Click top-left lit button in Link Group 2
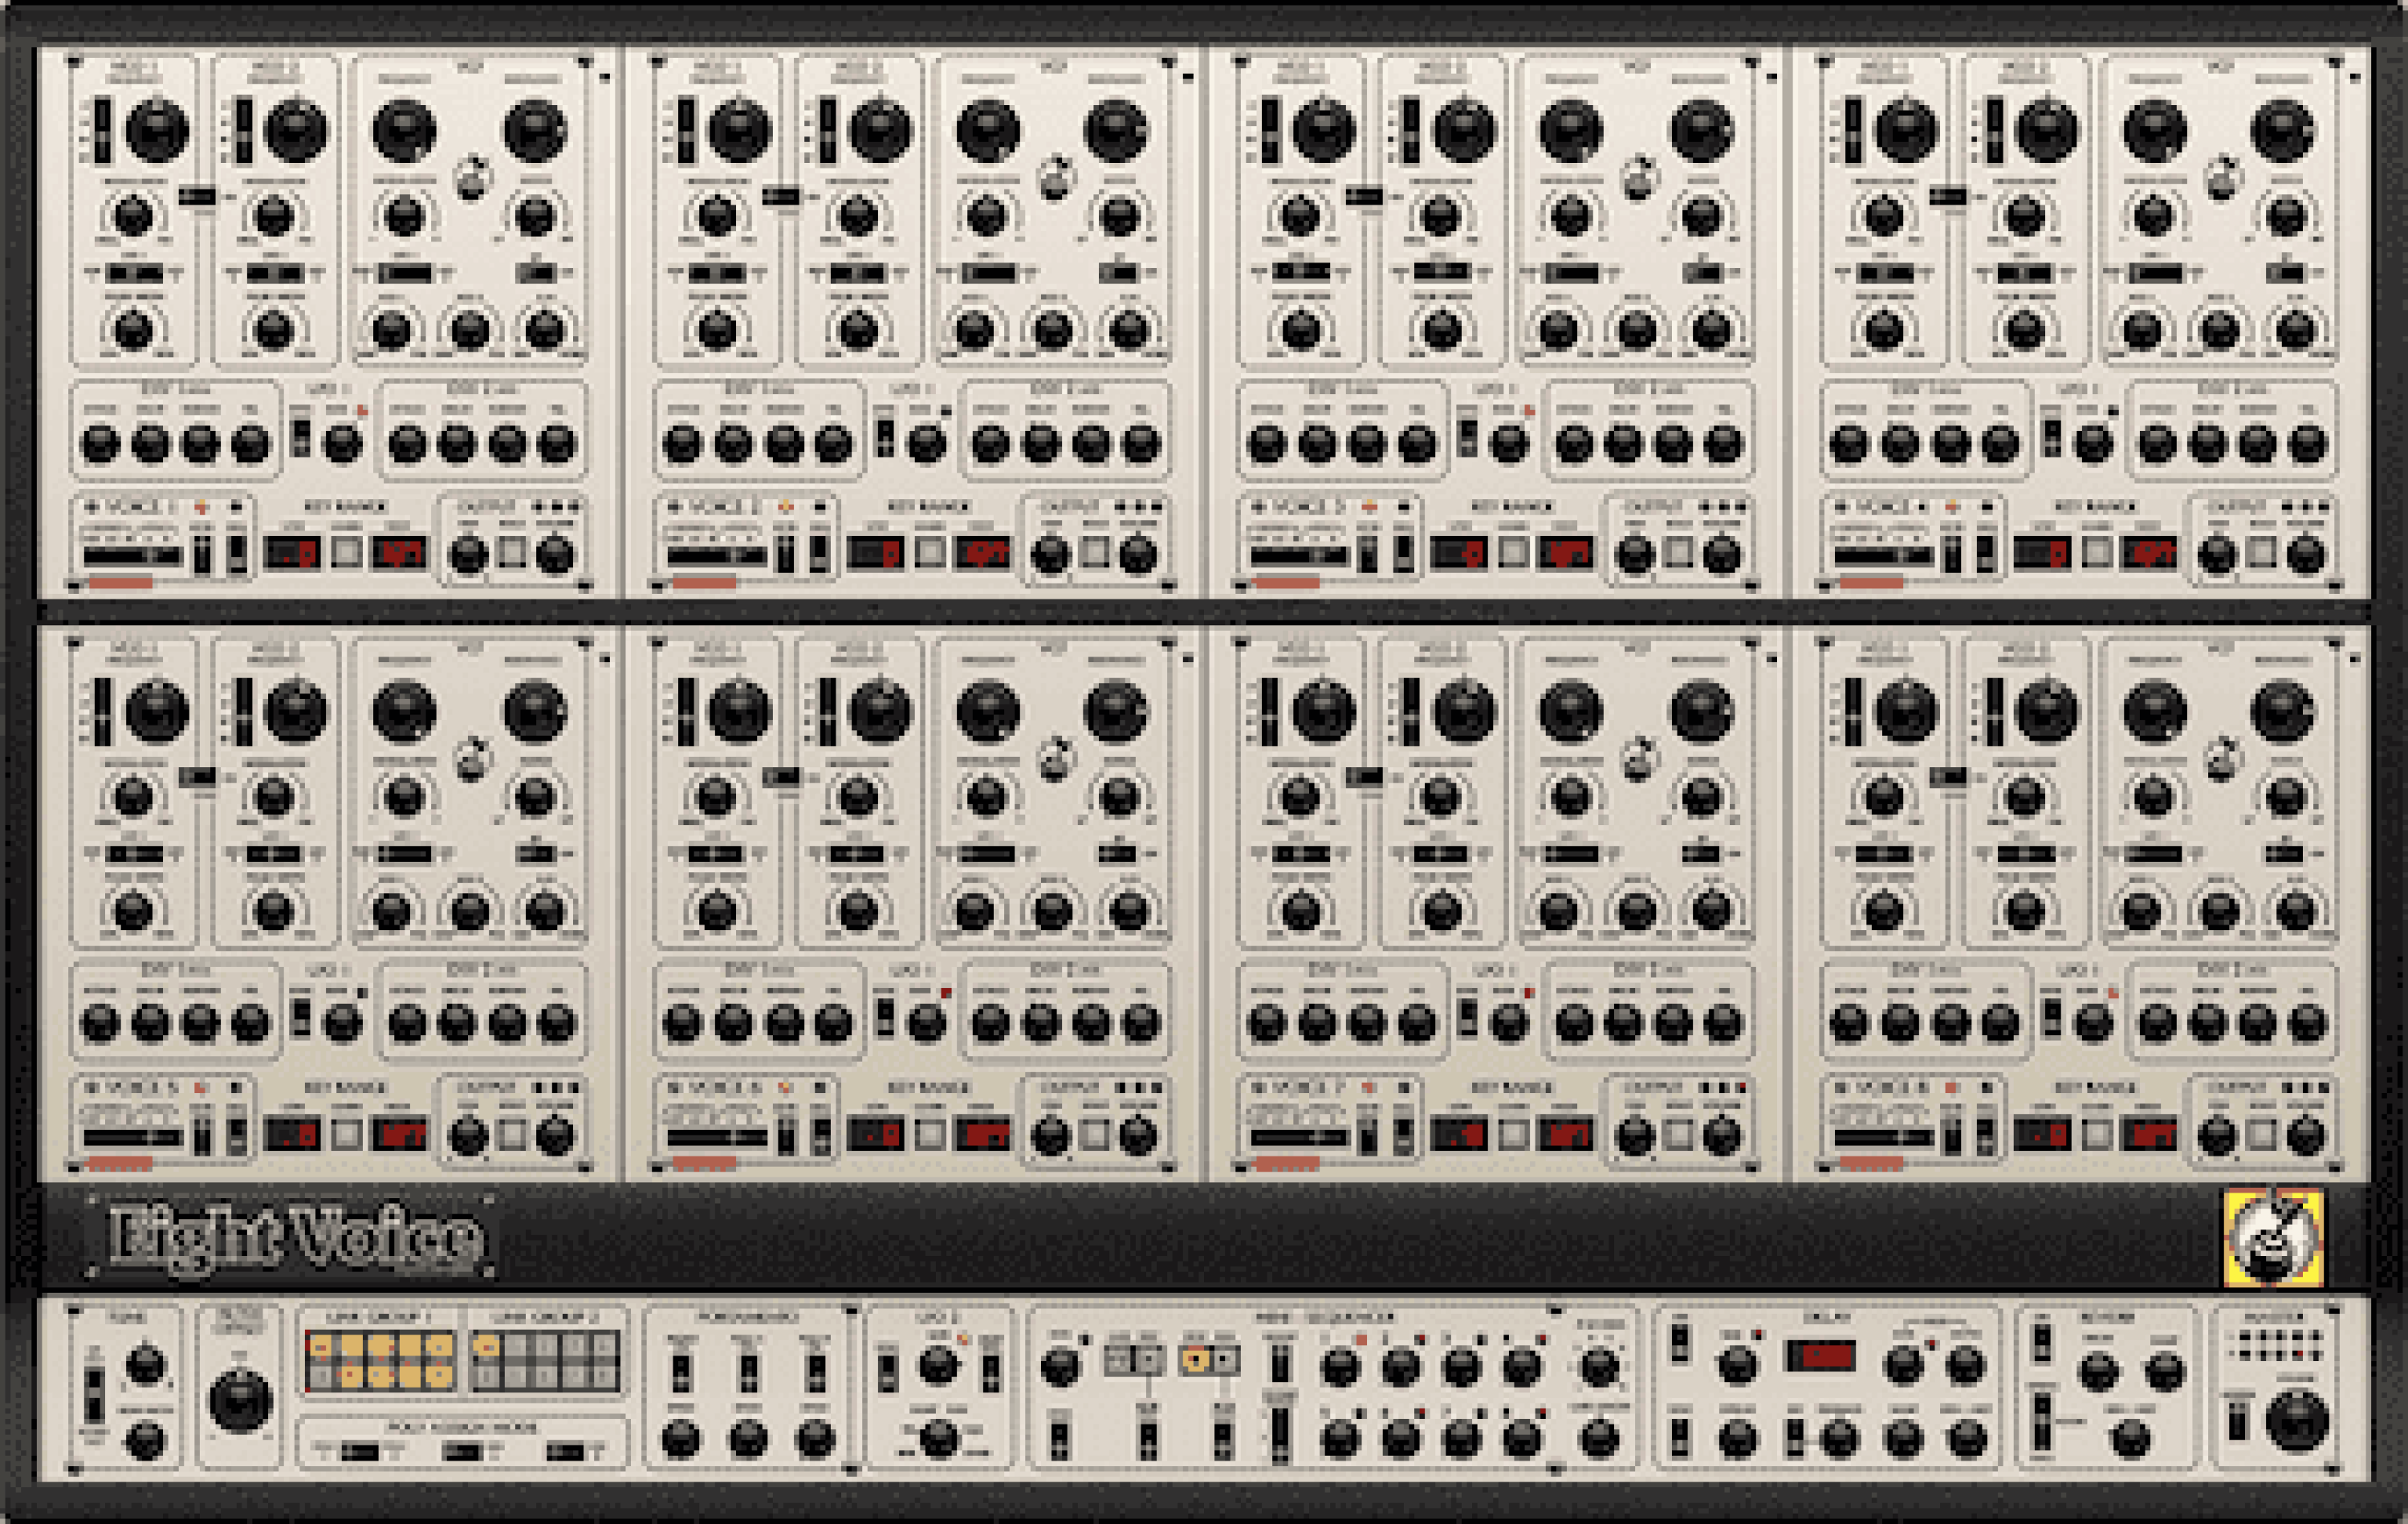The width and height of the screenshot is (2408, 1524). pos(486,1347)
